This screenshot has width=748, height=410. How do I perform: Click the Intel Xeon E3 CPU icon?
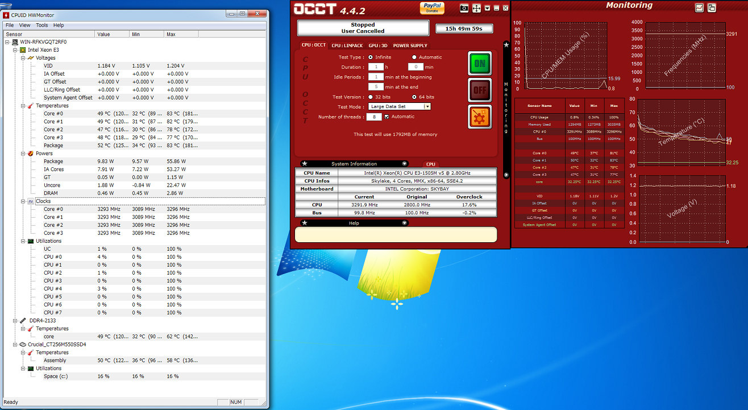click(x=23, y=50)
